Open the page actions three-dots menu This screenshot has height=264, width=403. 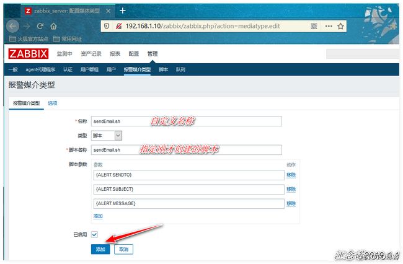pyautogui.click(x=329, y=26)
